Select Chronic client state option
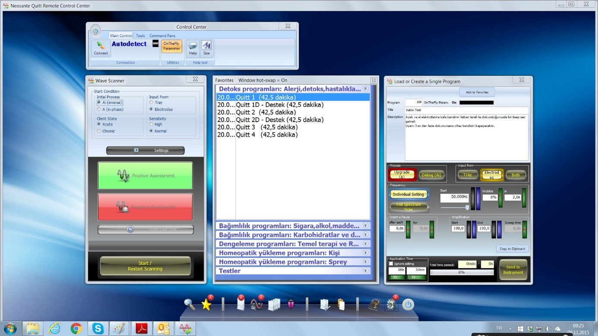 coord(99,131)
